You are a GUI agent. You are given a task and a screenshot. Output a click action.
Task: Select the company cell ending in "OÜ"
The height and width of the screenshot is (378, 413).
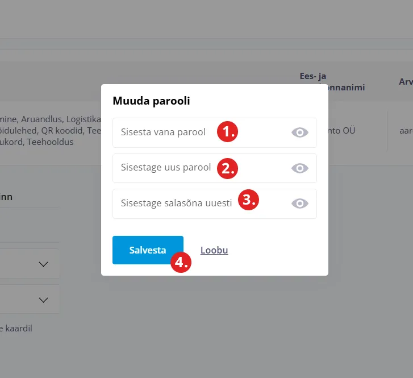pos(342,131)
